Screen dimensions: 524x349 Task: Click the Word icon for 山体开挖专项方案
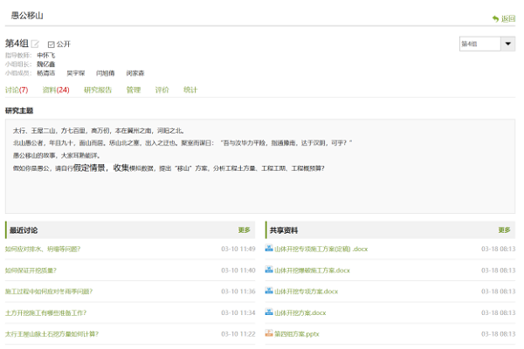click(x=270, y=291)
